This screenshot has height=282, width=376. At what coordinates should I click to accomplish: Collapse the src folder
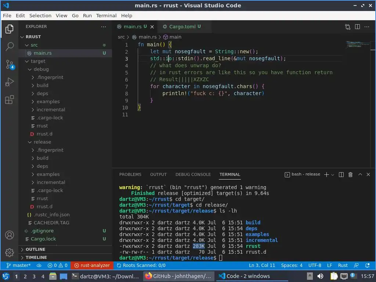pyautogui.click(x=65, y=45)
